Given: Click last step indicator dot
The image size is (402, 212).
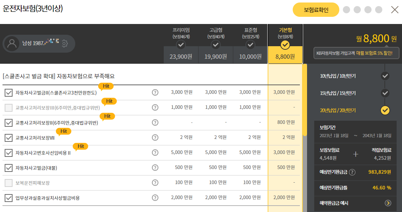Looking at the screenshot, I should point(379,10).
